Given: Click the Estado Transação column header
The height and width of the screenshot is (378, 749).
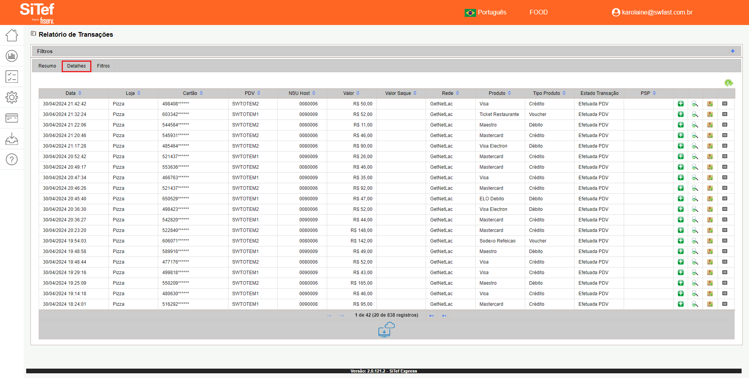Looking at the screenshot, I should pyautogui.click(x=599, y=93).
